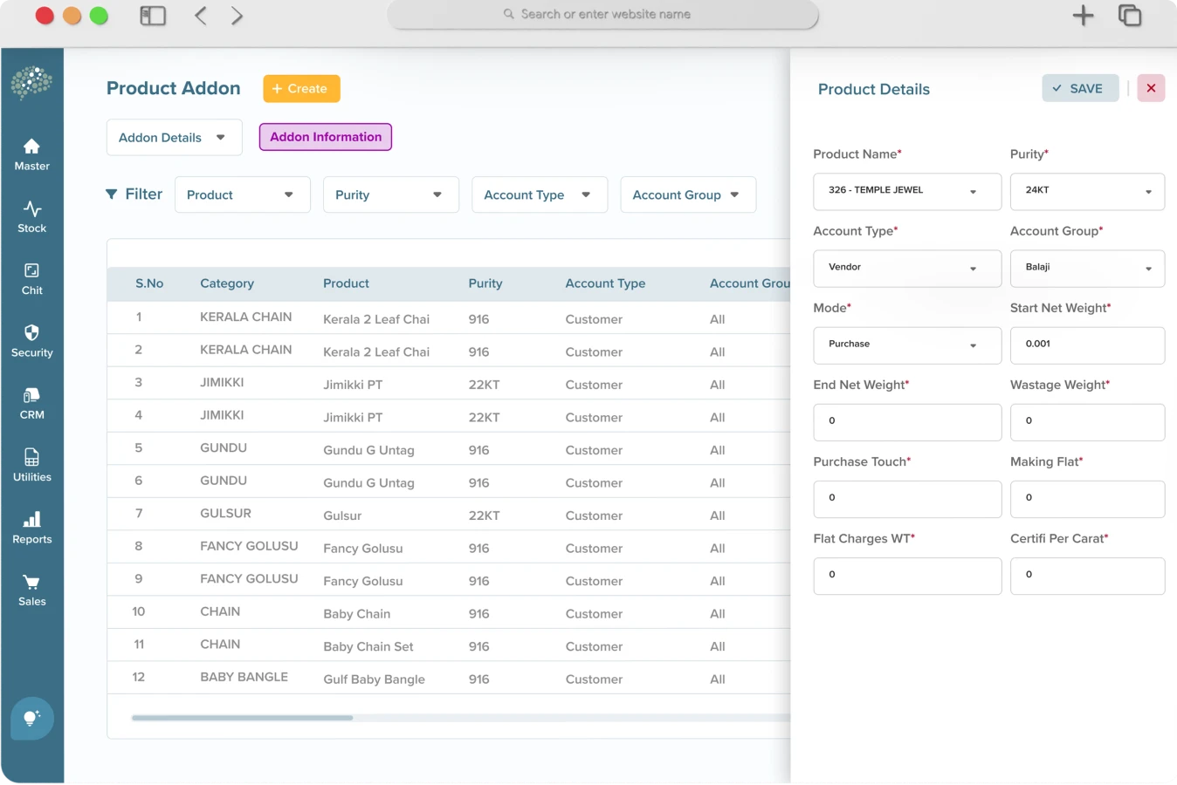This screenshot has width=1177, height=785.
Task: Open the Sales section in sidebar
Action: [x=31, y=590]
